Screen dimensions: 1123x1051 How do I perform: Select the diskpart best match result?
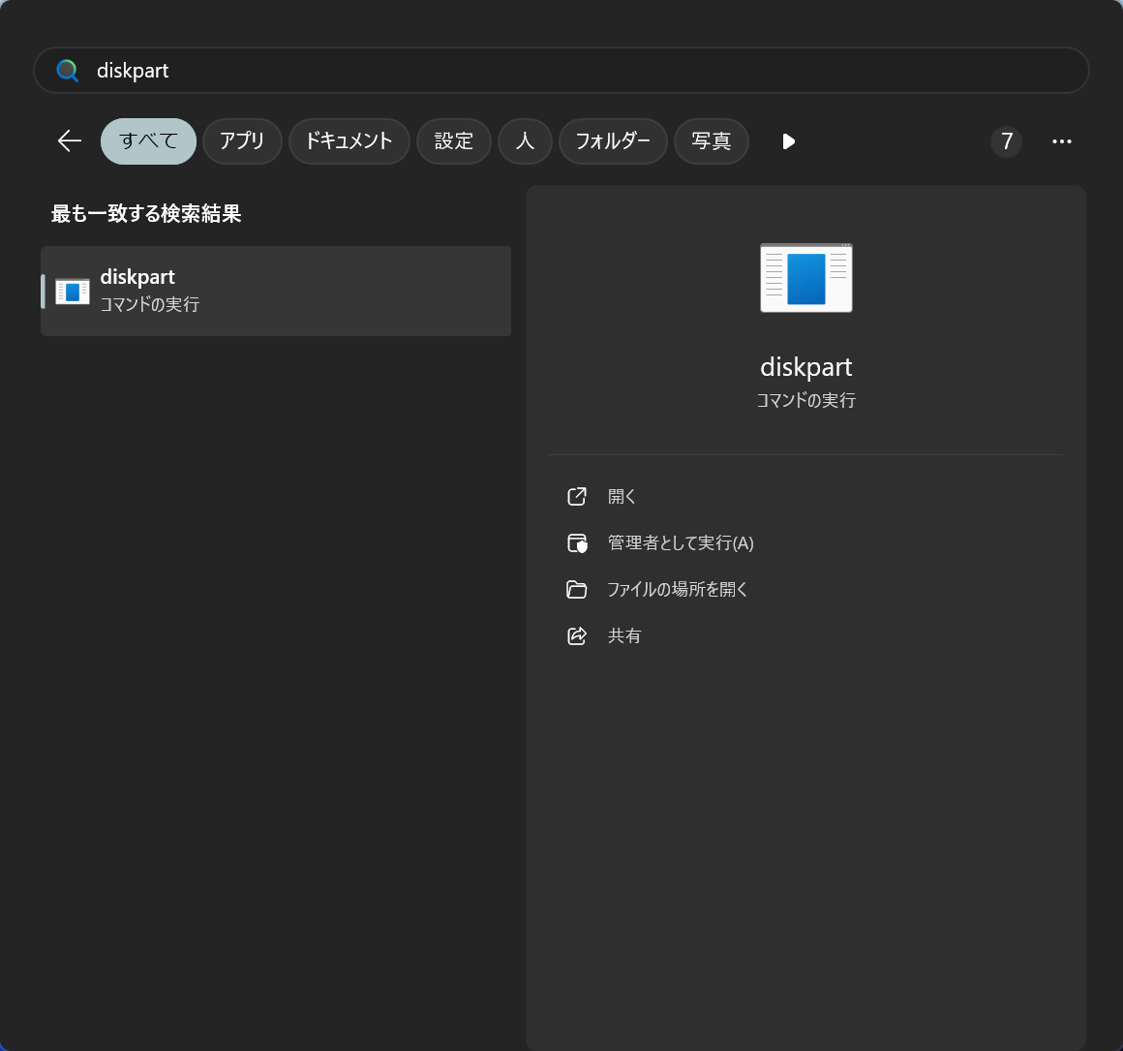pyautogui.click(x=276, y=291)
